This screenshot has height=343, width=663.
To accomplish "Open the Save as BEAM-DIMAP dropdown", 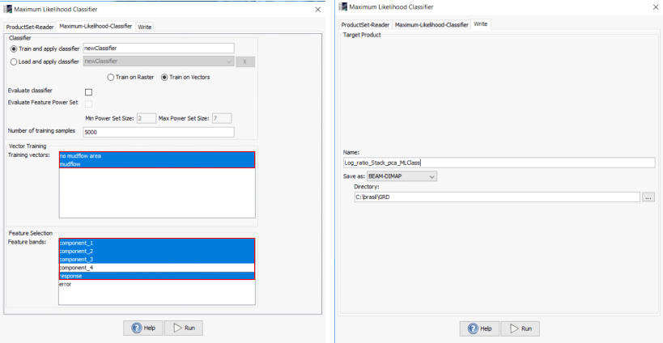I will pos(402,176).
